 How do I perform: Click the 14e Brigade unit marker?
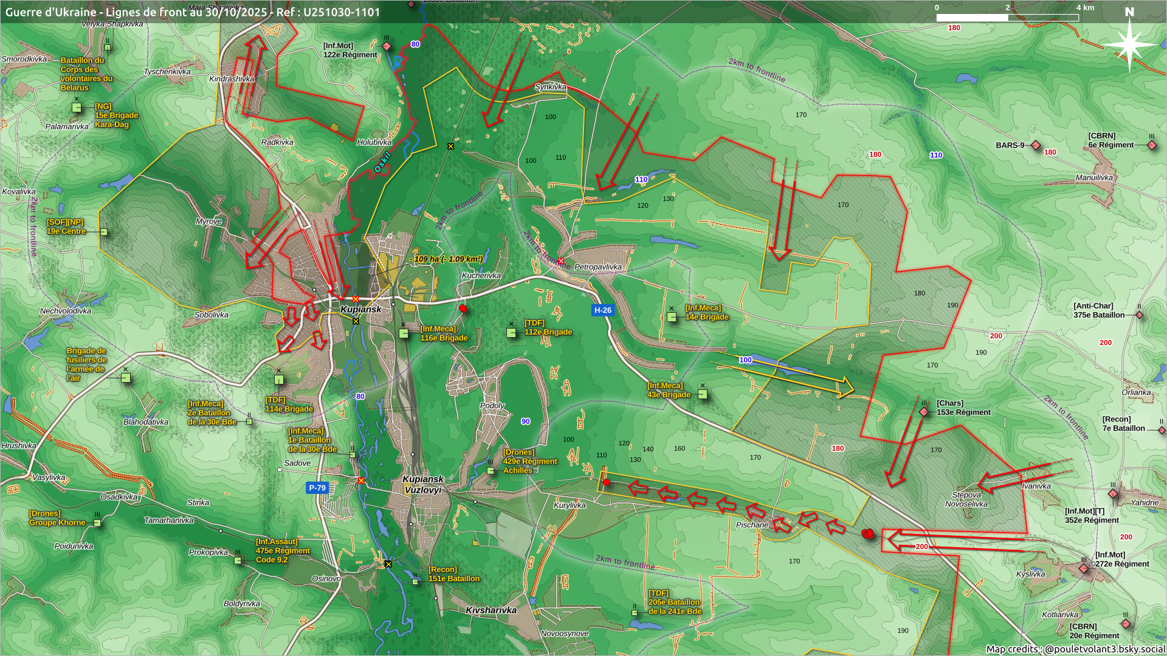(x=672, y=317)
